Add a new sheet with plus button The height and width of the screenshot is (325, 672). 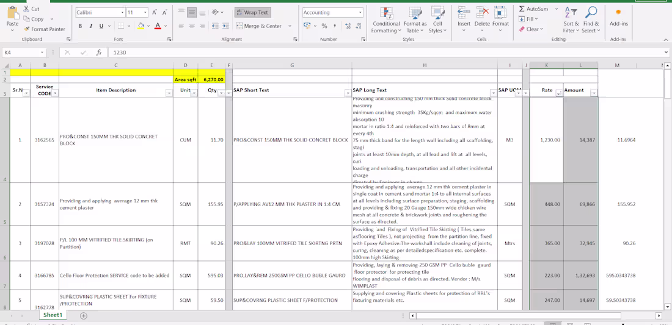tap(84, 316)
